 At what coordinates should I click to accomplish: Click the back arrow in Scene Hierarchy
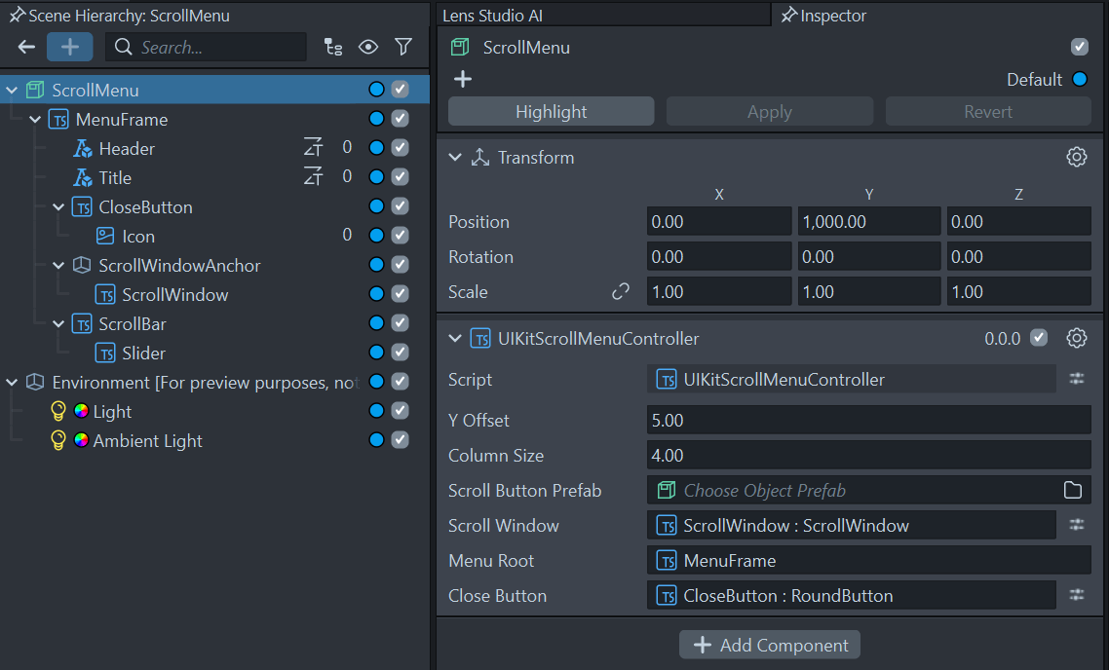(26, 47)
